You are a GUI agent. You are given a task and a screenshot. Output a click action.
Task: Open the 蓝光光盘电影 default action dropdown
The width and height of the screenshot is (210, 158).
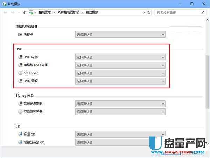(120, 103)
